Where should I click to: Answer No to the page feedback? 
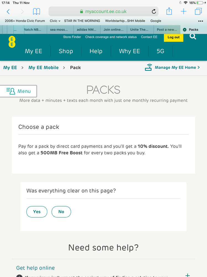click(61, 212)
